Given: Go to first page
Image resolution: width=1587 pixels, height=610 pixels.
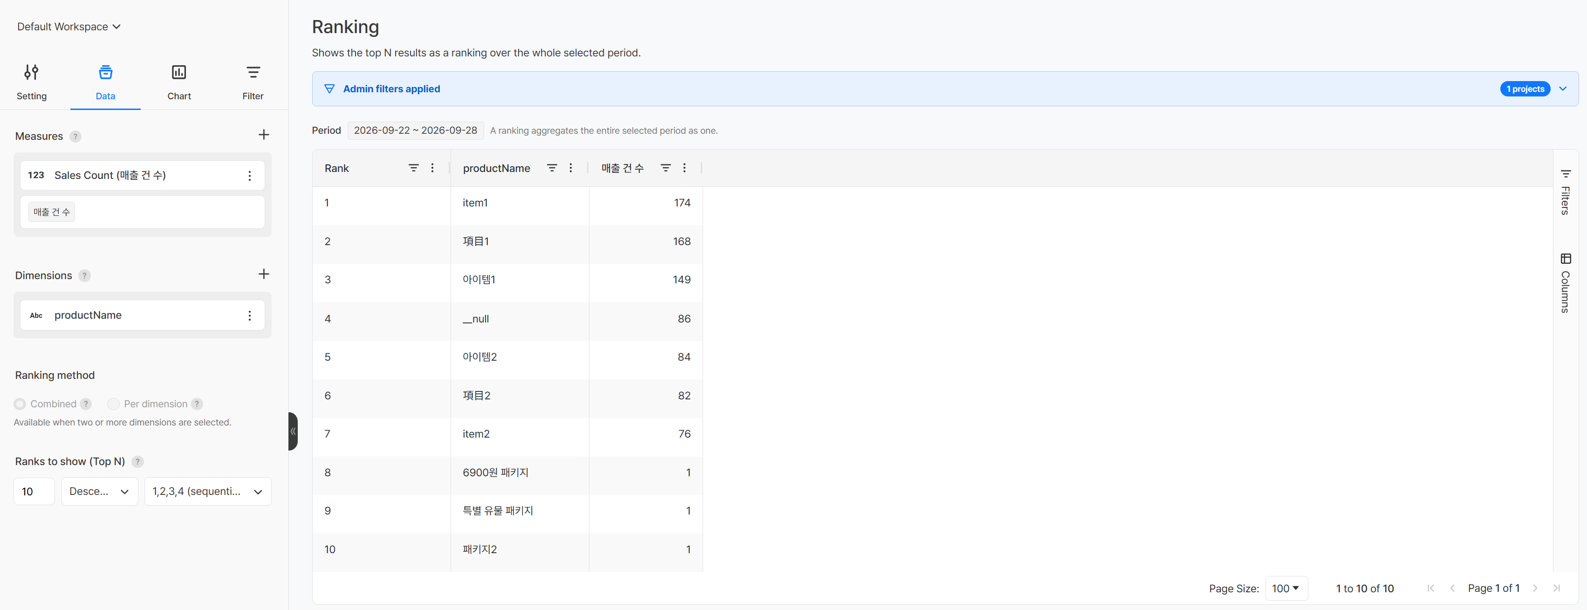Looking at the screenshot, I should (1430, 589).
